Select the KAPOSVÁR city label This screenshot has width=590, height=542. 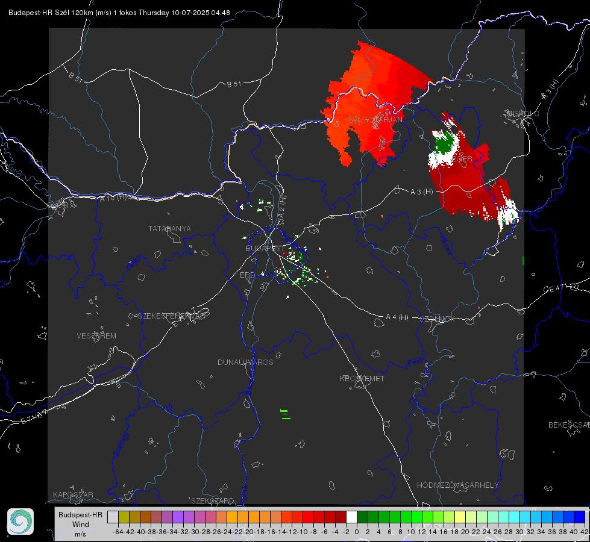coord(73,494)
